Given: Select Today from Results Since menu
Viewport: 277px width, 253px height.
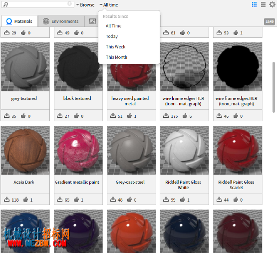Looking at the screenshot, I should click(112, 36).
